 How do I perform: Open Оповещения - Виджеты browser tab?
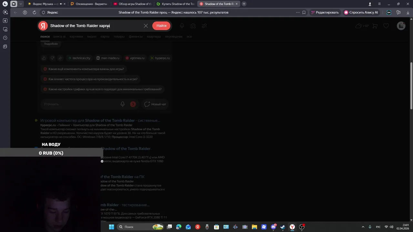coord(89,4)
